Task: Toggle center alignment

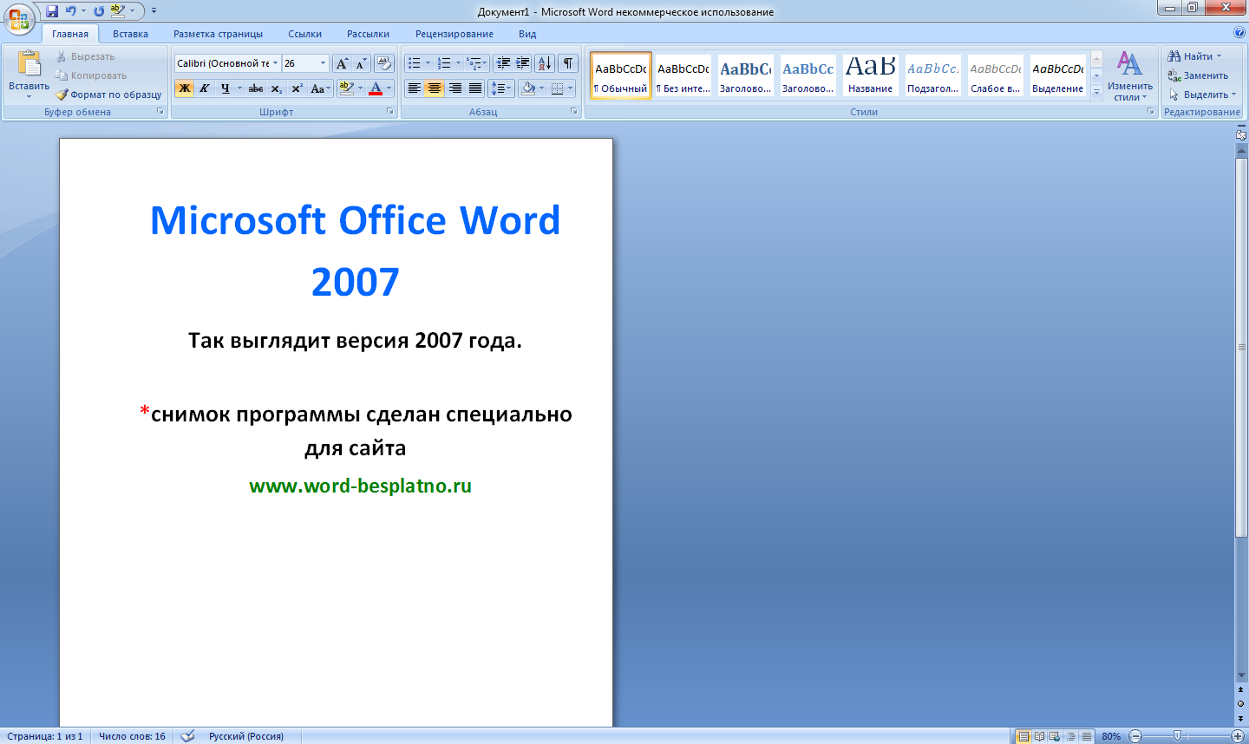Action: (x=435, y=88)
